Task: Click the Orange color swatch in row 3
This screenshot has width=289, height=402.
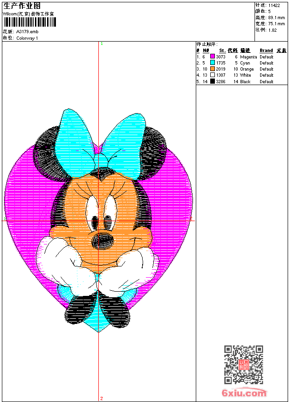Action: tap(212, 69)
